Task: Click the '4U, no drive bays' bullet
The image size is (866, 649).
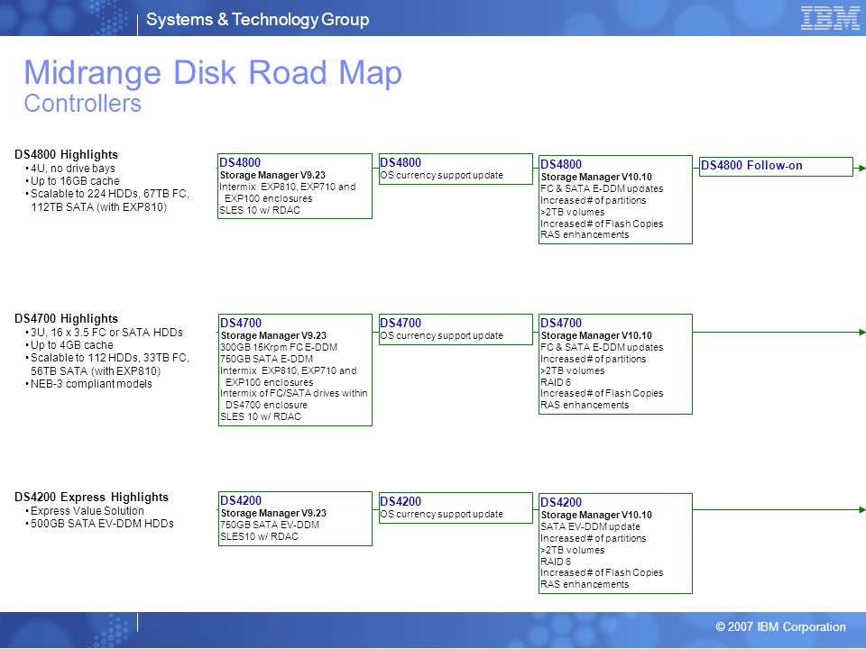Action: [x=73, y=169]
